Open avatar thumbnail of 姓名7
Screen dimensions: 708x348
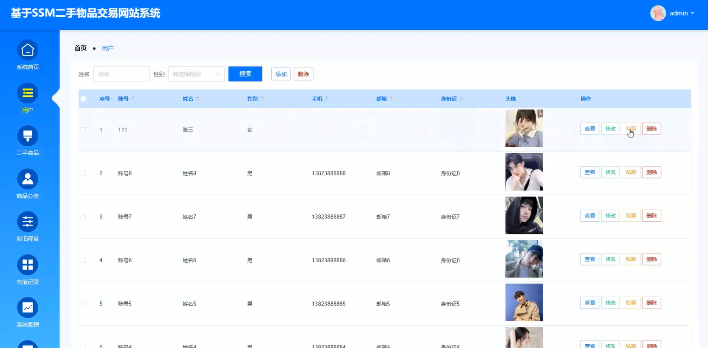524,215
